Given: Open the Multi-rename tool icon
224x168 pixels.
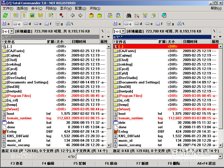Looking at the screenshot, I should [137, 15].
